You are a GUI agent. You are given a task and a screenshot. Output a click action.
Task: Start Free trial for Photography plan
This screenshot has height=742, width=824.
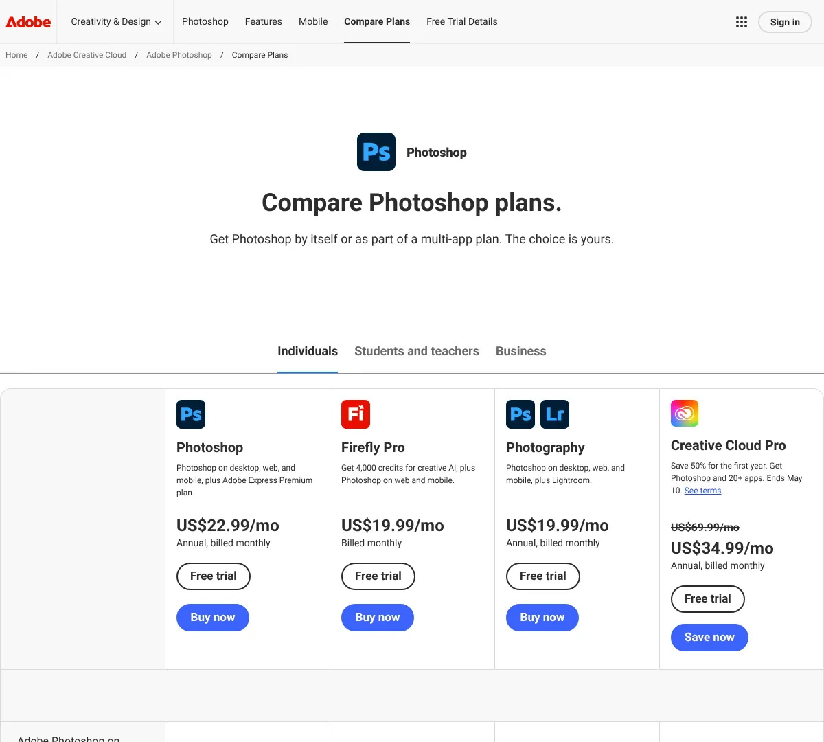tap(543, 576)
